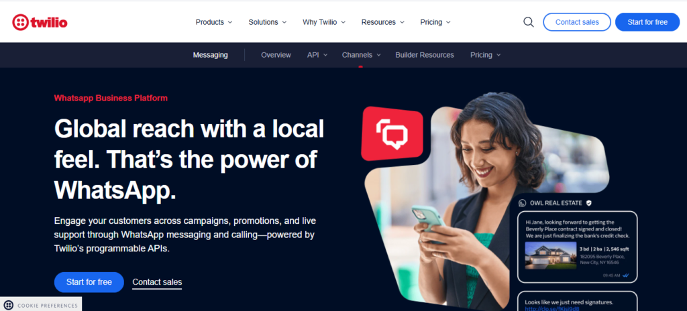
Task: Expand the API submenu in Messaging bar
Action: coord(317,55)
